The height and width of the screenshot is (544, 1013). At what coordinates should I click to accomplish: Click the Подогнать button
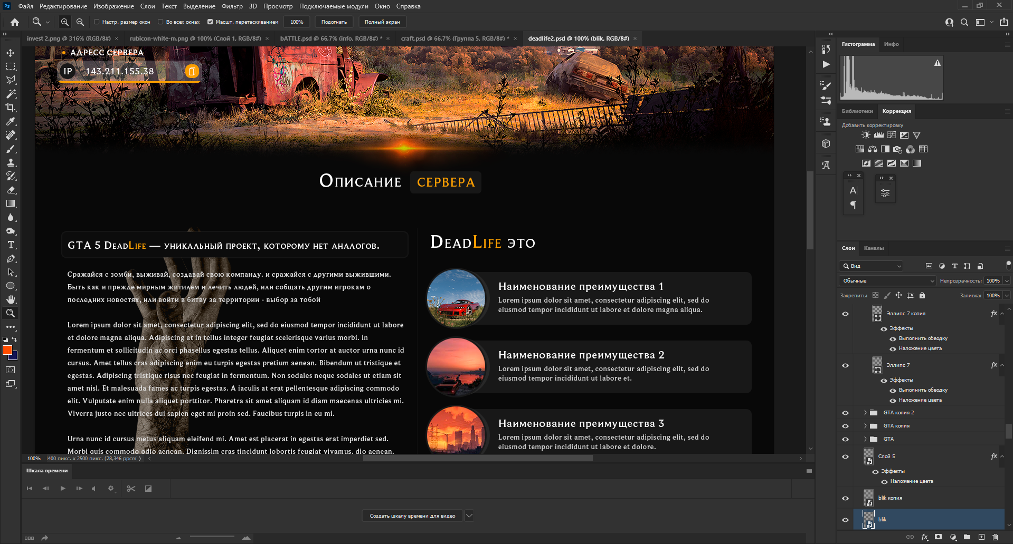334,22
